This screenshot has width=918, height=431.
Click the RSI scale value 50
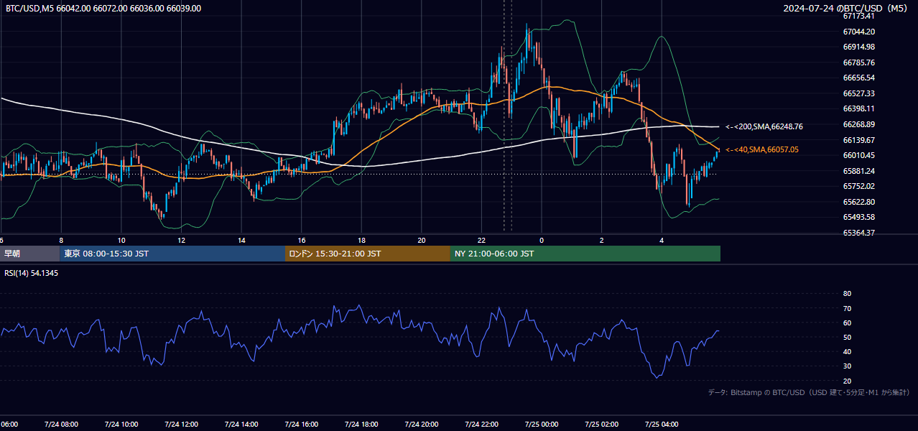point(847,337)
